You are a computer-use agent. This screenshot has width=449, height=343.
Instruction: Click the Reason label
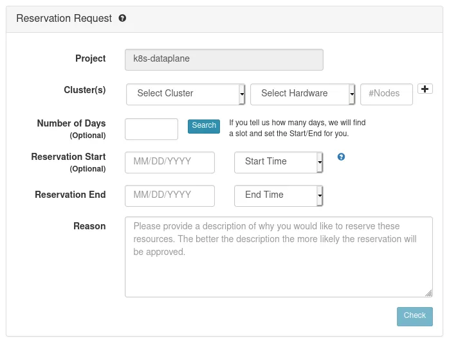point(89,226)
